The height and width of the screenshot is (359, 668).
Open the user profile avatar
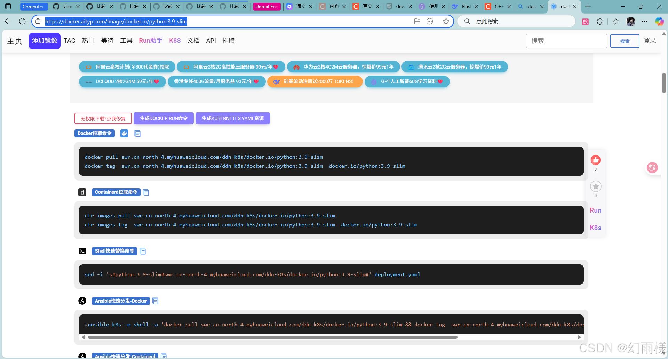631,22
